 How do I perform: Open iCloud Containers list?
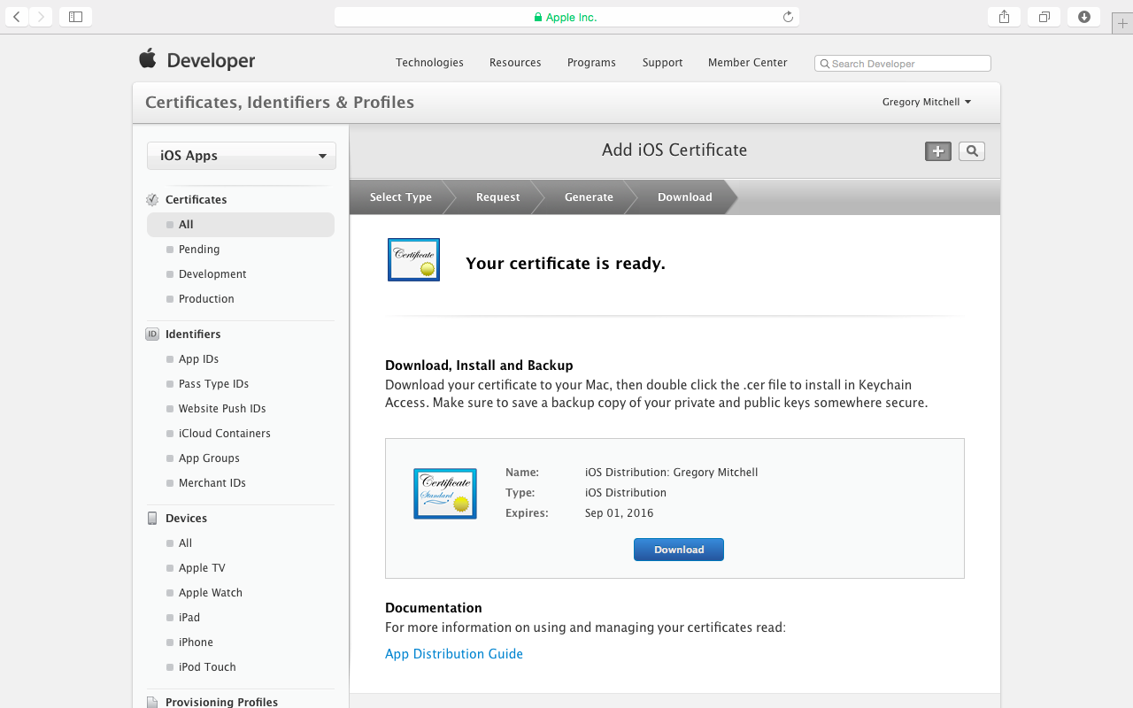225,434
